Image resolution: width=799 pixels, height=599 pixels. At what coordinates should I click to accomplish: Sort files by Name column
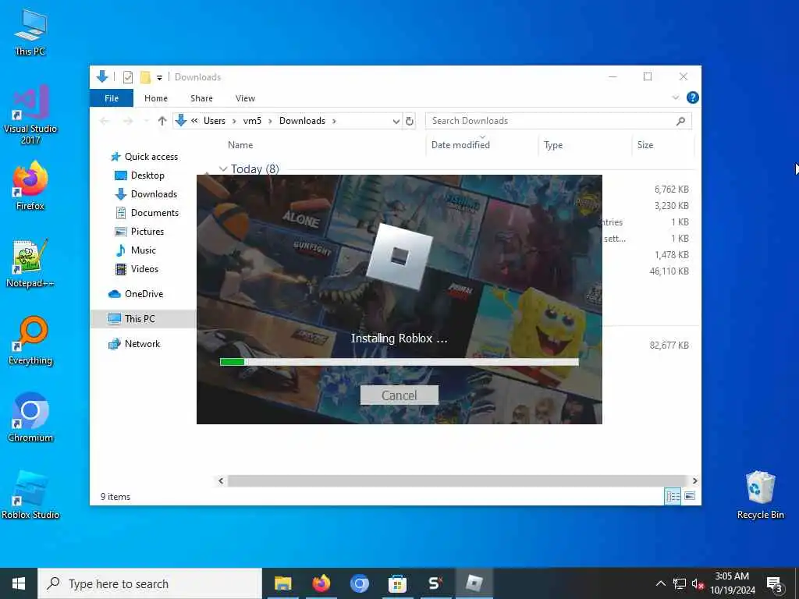click(240, 145)
